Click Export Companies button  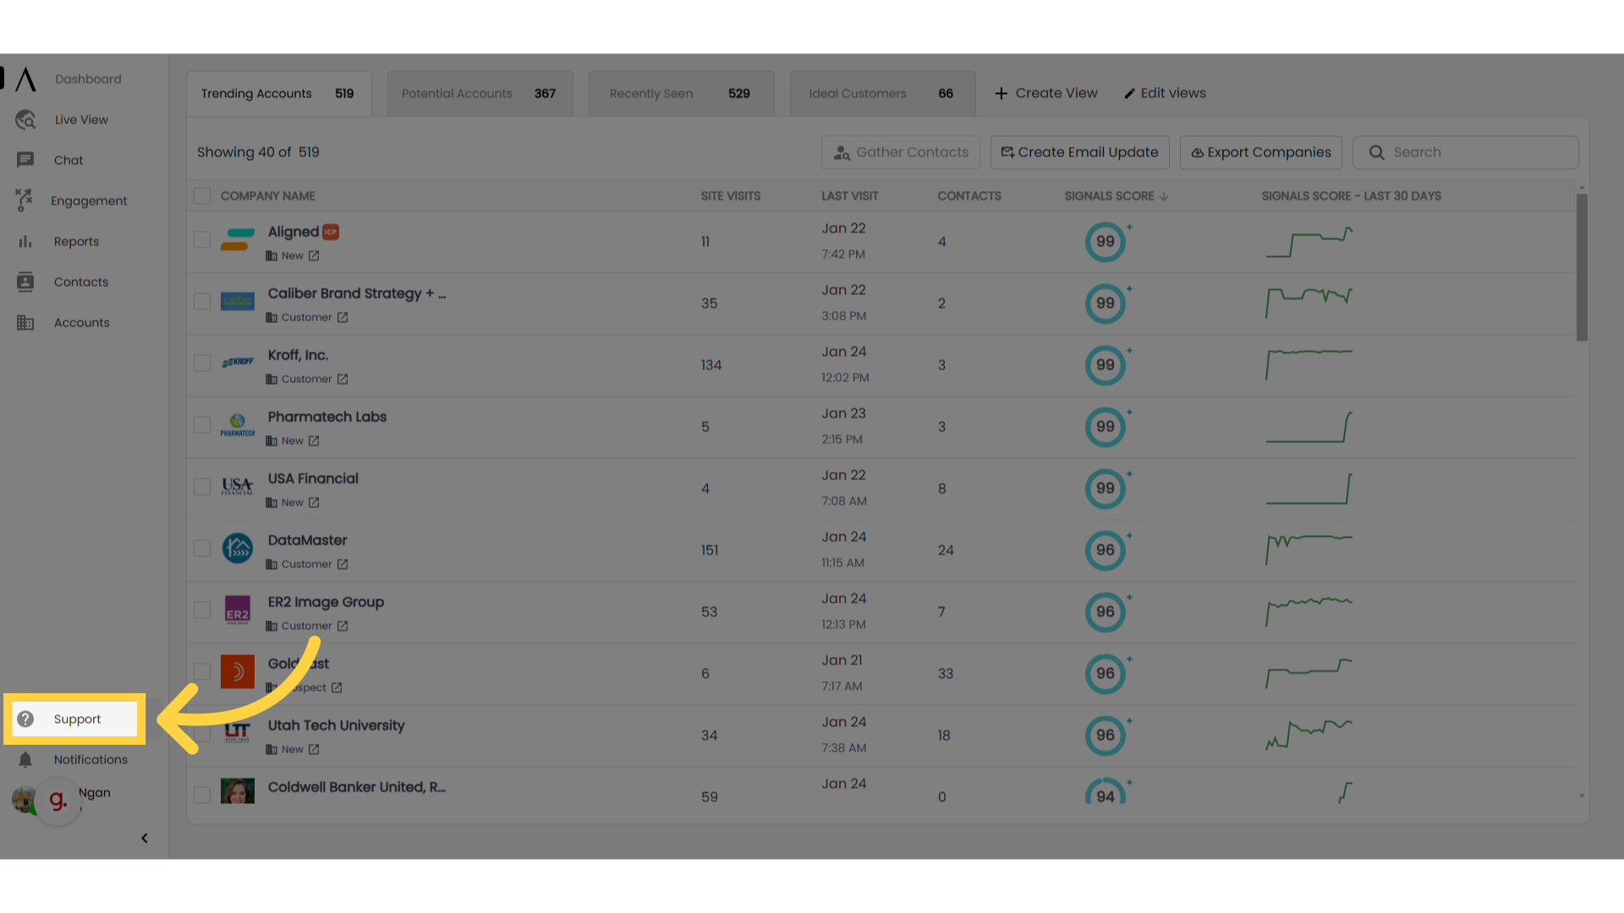pos(1259,151)
